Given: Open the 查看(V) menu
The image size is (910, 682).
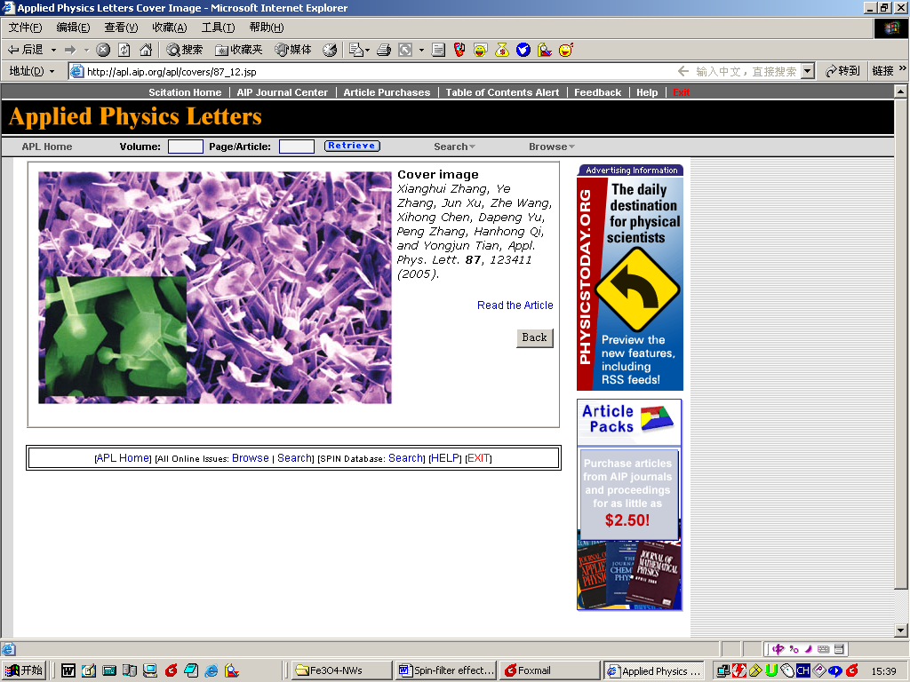Looking at the screenshot, I should tap(121, 28).
